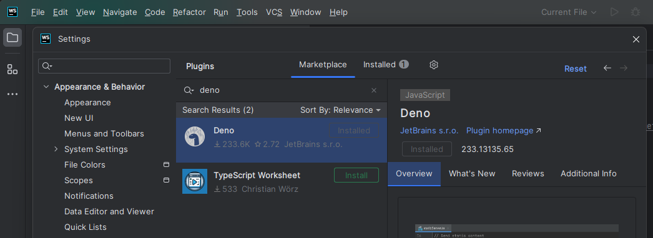Run the current file with the play icon
The height and width of the screenshot is (238, 653).
pyautogui.click(x=614, y=12)
